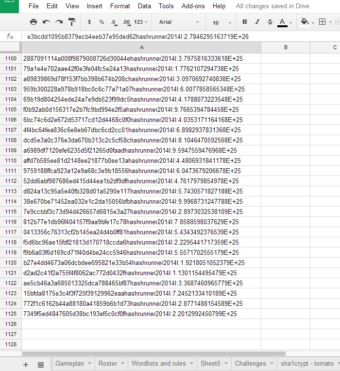Format selection as currency

pyautogui.click(x=89, y=22)
